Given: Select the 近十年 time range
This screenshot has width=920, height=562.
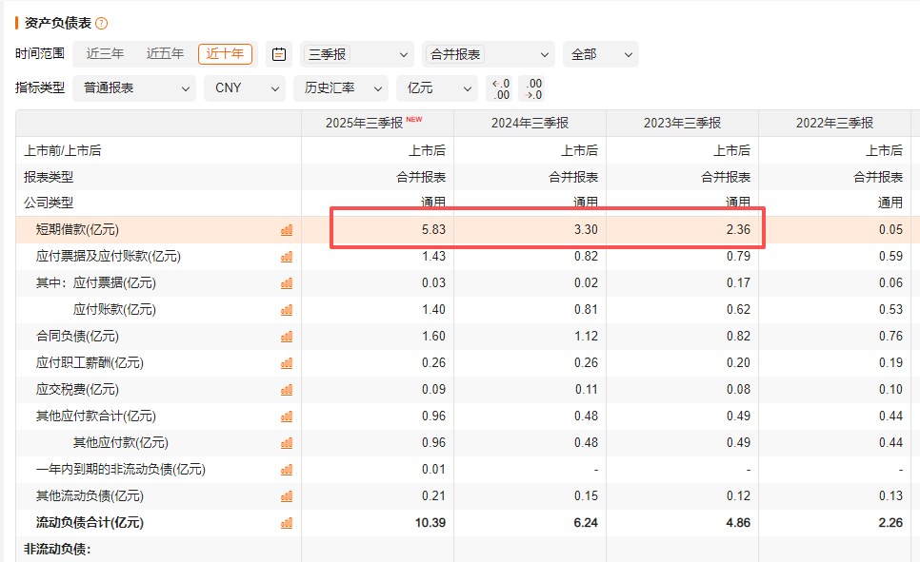Looking at the screenshot, I should point(225,54).
